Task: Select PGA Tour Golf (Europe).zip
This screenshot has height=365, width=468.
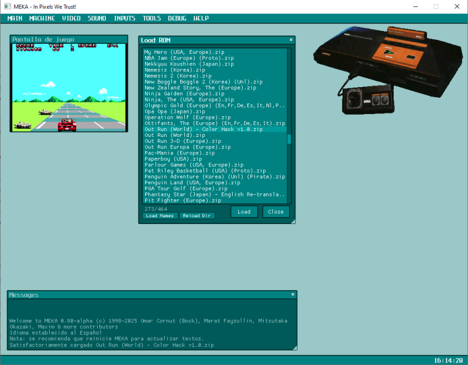Action: [215, 188]
